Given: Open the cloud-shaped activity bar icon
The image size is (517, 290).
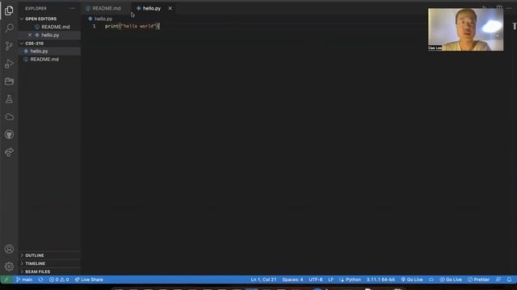Looking at the screenshot, I should 9,117.
